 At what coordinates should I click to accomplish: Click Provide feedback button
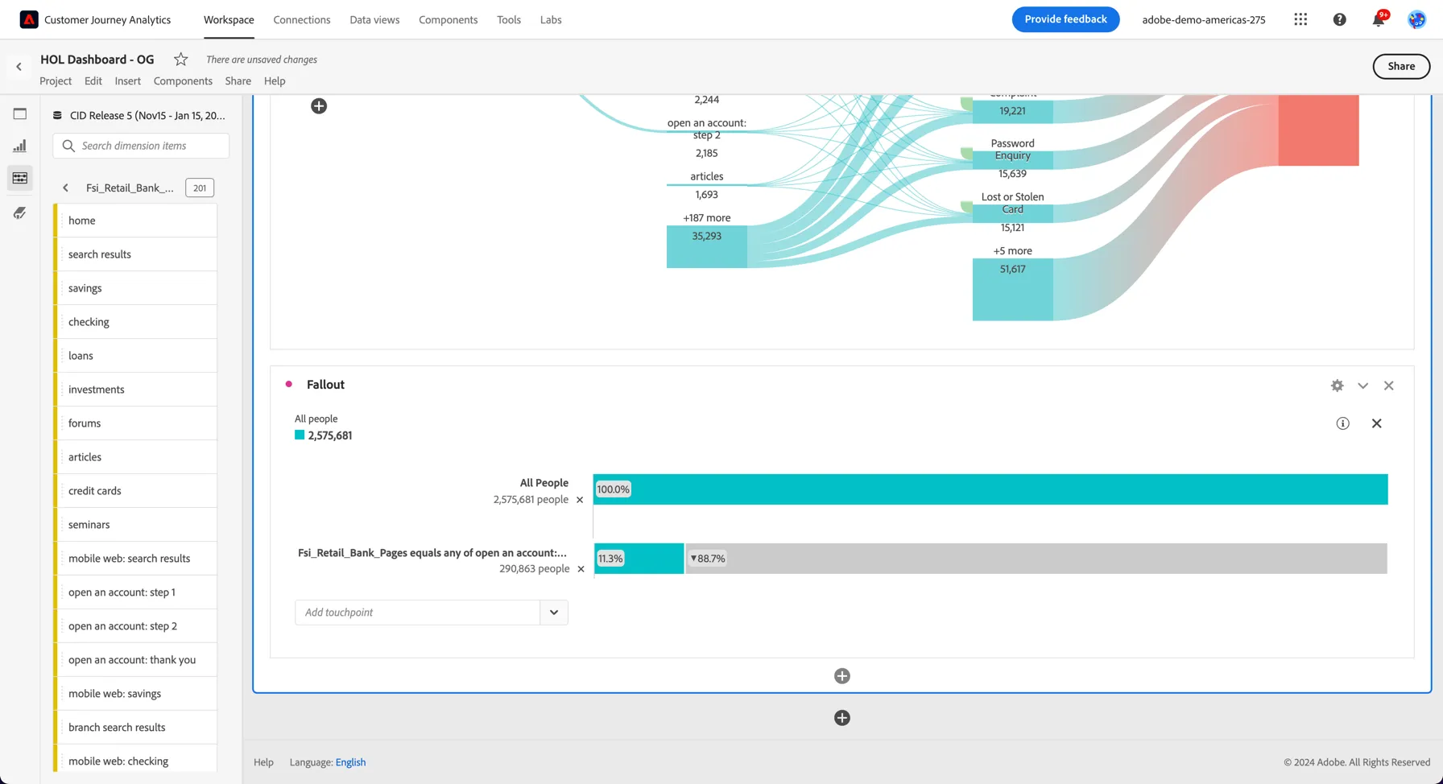pos(1065,19)
